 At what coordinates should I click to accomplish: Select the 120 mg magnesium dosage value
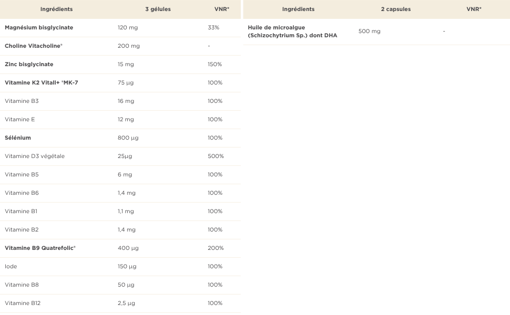[125, 27]
